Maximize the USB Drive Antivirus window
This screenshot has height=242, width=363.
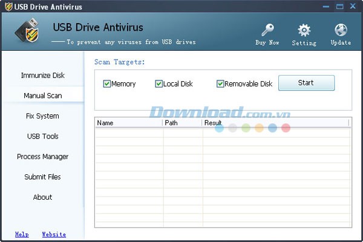coord(339,7)
